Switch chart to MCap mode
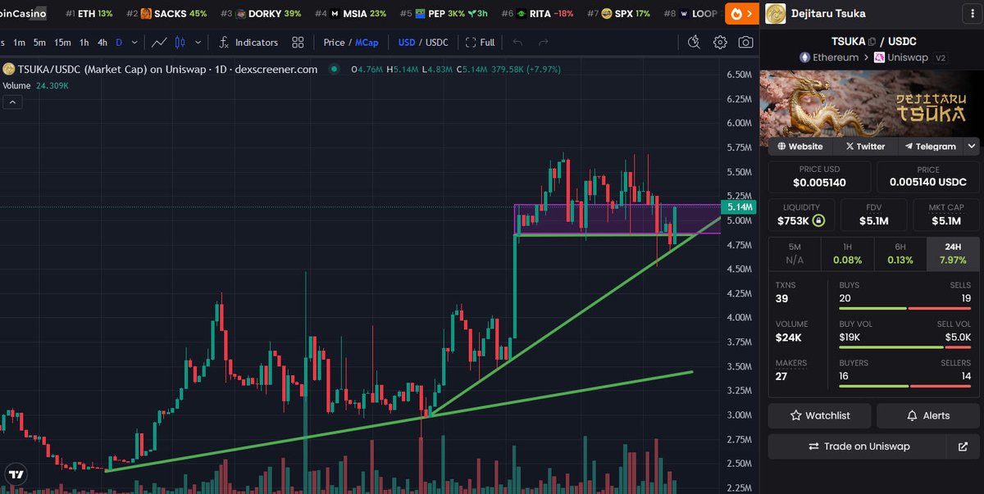The height and width of the screenshot is (494, 984). (x=367, y=42)
